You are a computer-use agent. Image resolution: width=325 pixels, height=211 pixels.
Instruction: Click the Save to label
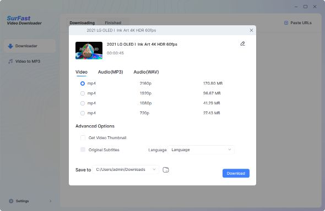coord(83,170)
